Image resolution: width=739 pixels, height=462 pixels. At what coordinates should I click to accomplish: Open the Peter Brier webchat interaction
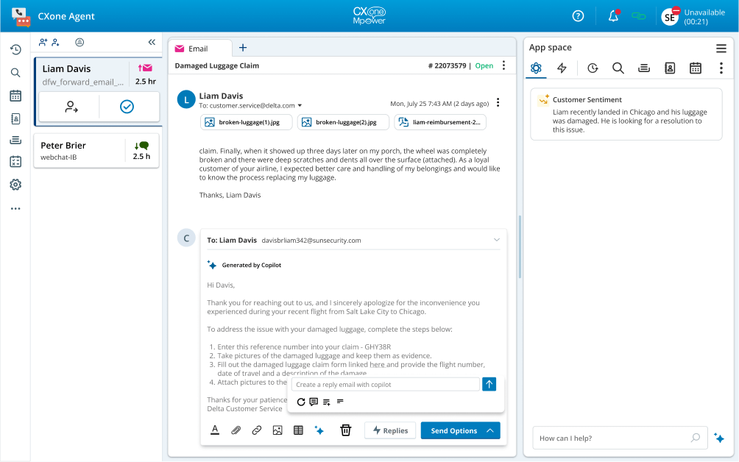[x=96, y=151]
